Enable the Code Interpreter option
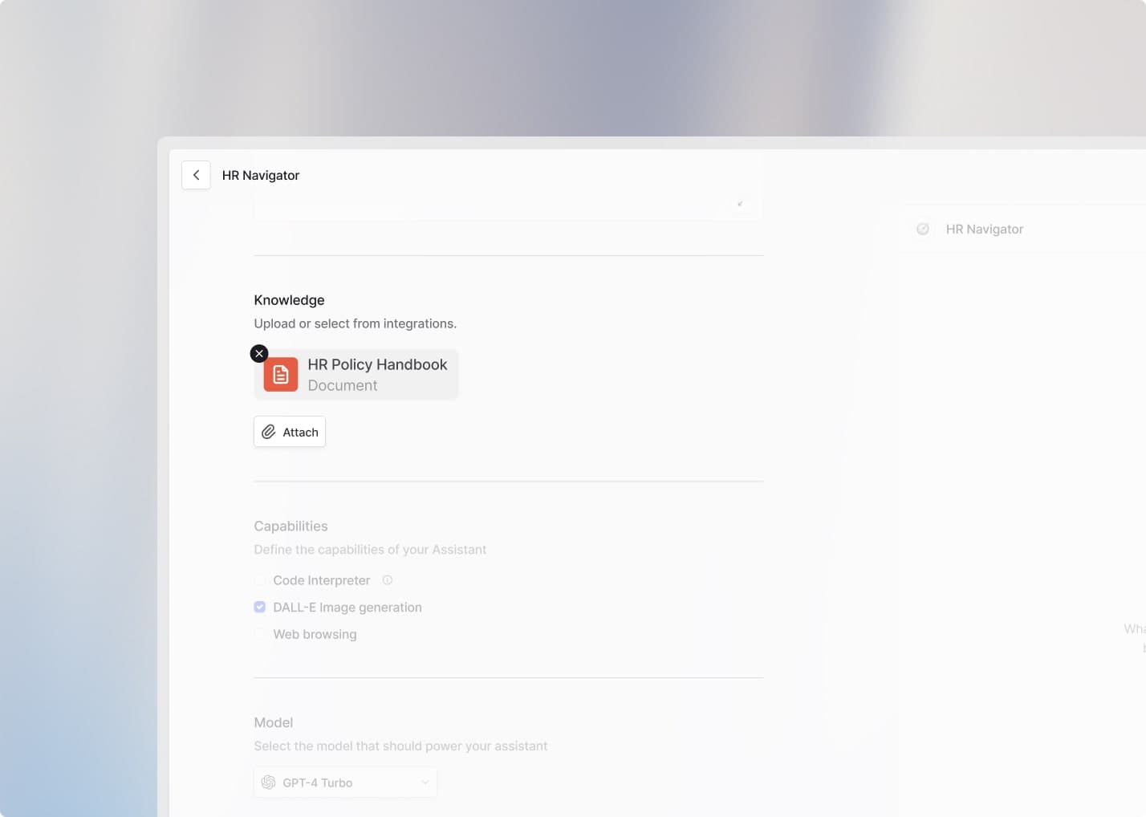This screenshot has height=817, width=1146. click(259, 580)
